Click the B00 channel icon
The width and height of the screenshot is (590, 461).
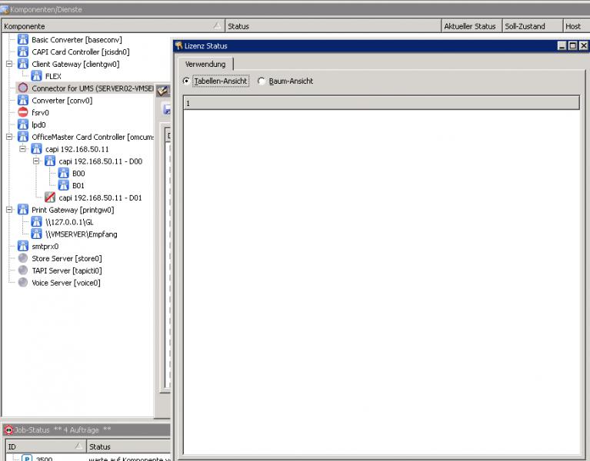[x=64, y=173]
